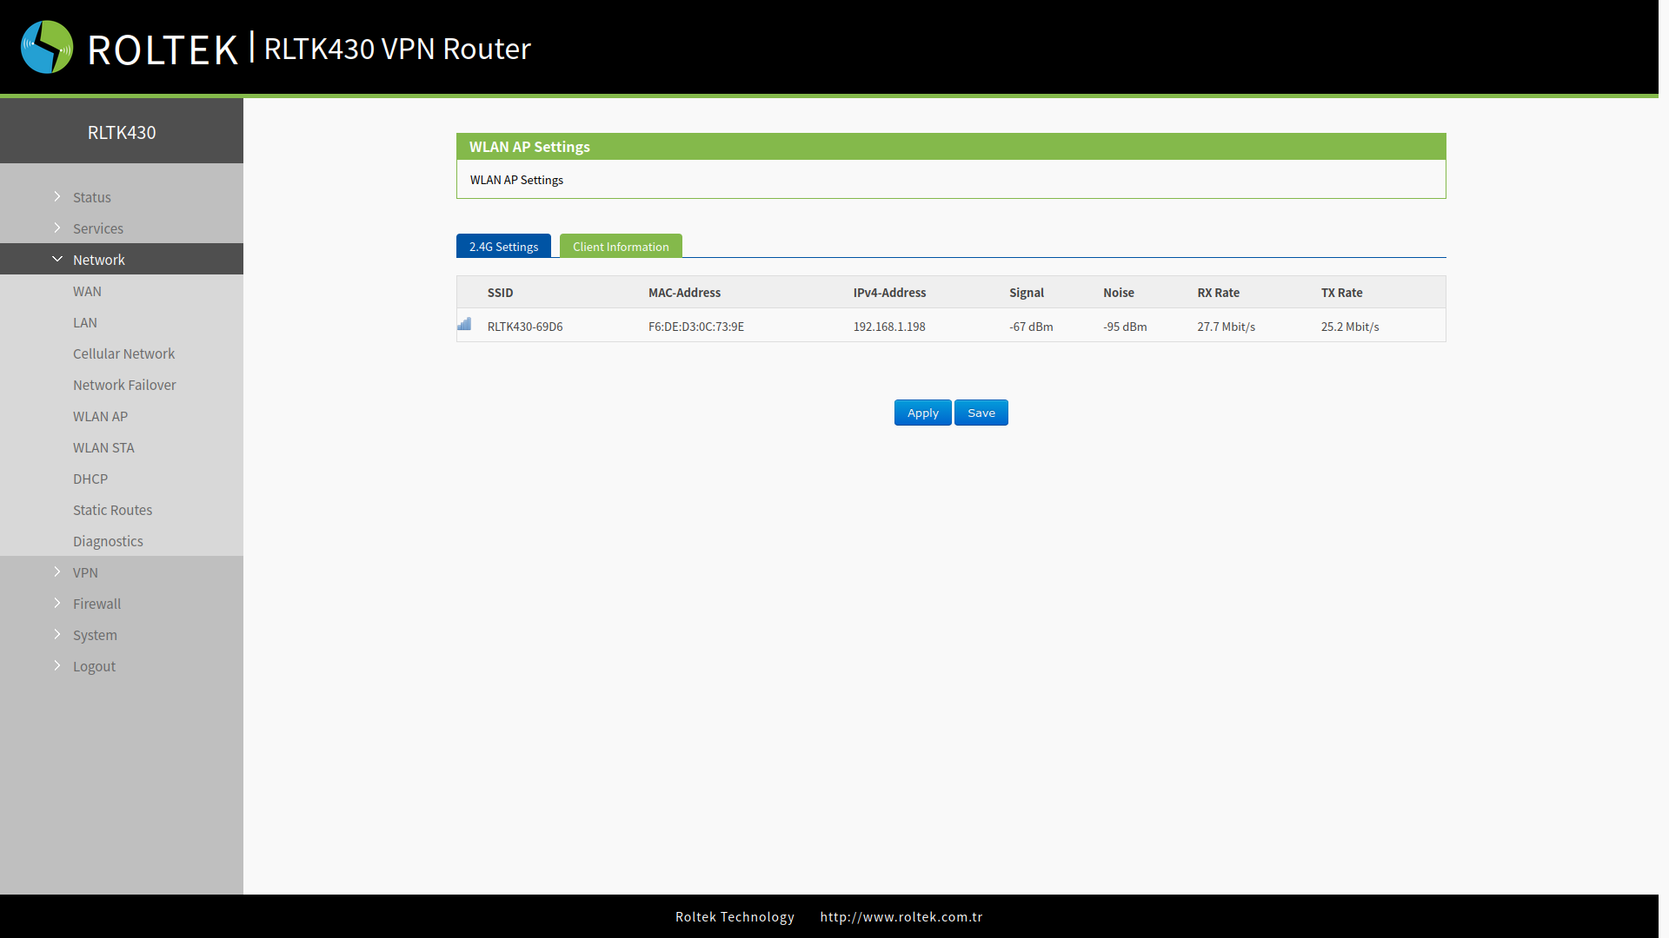Image resolution: width=1669 pixels, height=938 pixels.
Task: Open the WLAN AP page
Action: 100,416
